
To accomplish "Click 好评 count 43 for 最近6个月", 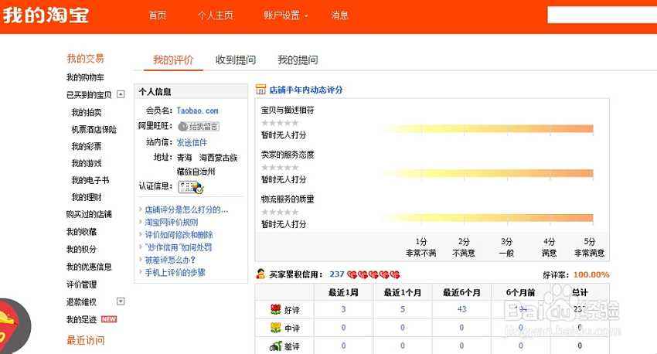I will (461, 310).
